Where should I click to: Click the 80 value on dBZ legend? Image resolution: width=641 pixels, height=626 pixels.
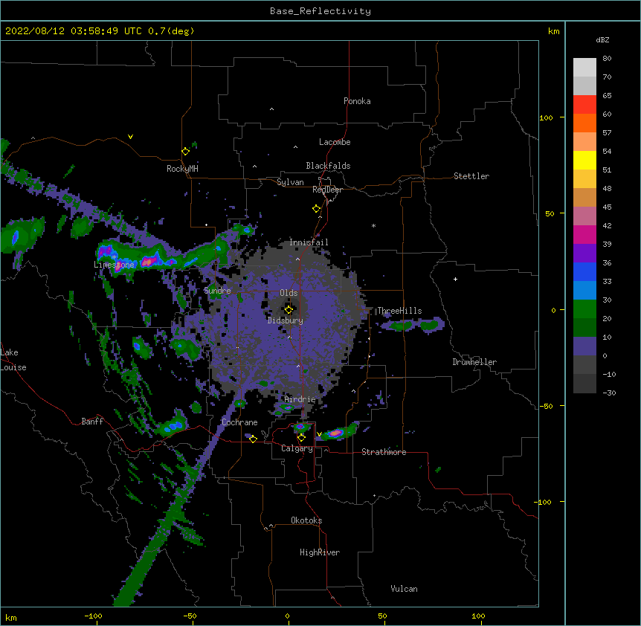(x=607, y=58)
